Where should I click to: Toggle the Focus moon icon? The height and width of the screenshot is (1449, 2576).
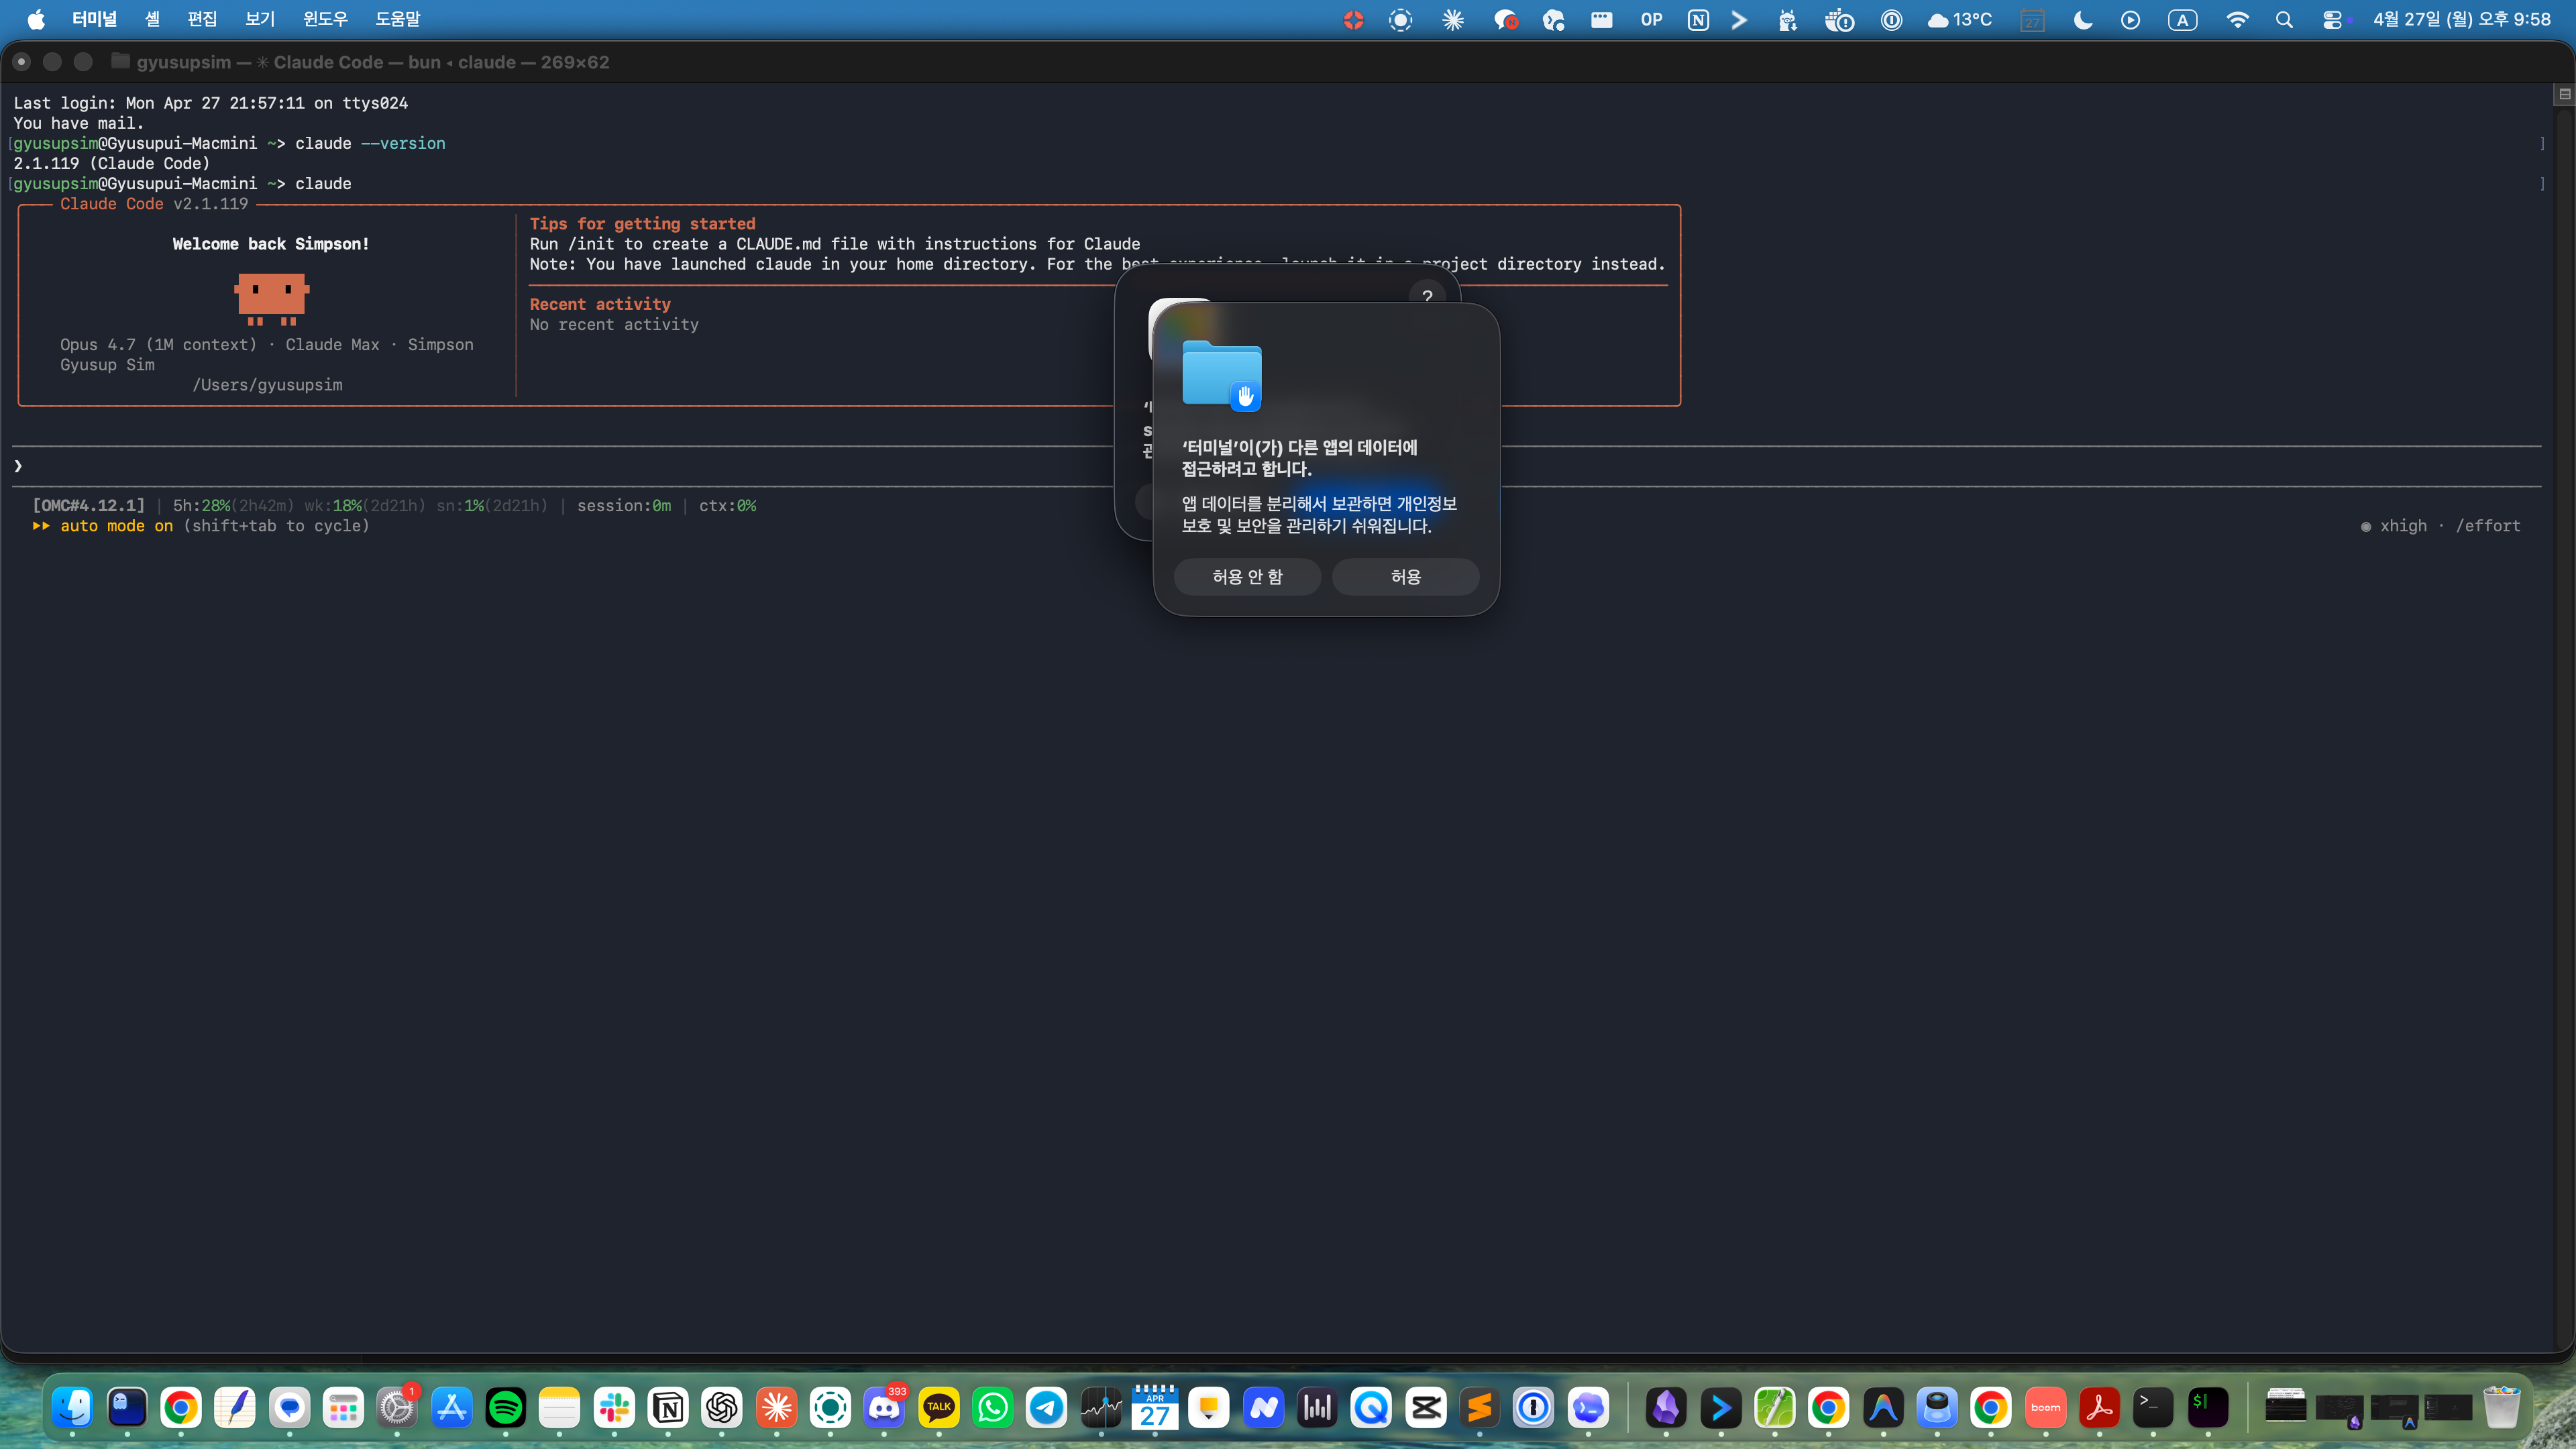[x=2083, y=20]
